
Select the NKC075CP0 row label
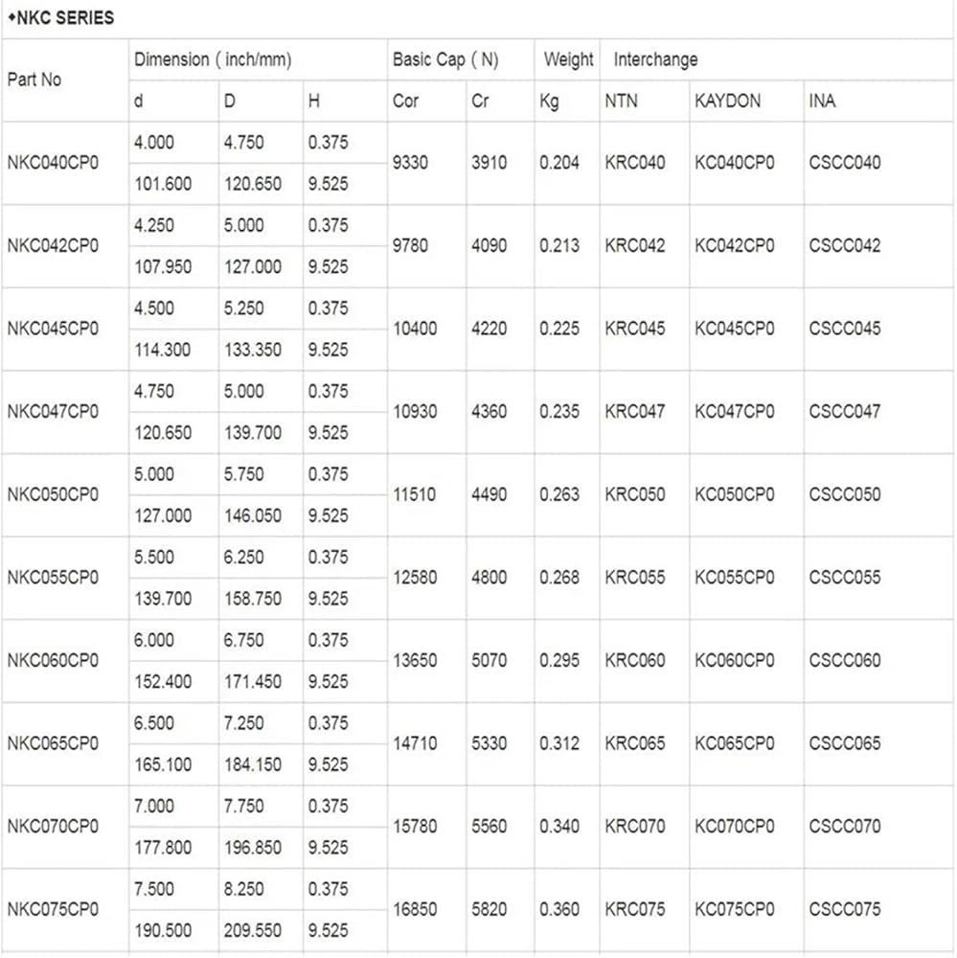[x=53, y=909]
